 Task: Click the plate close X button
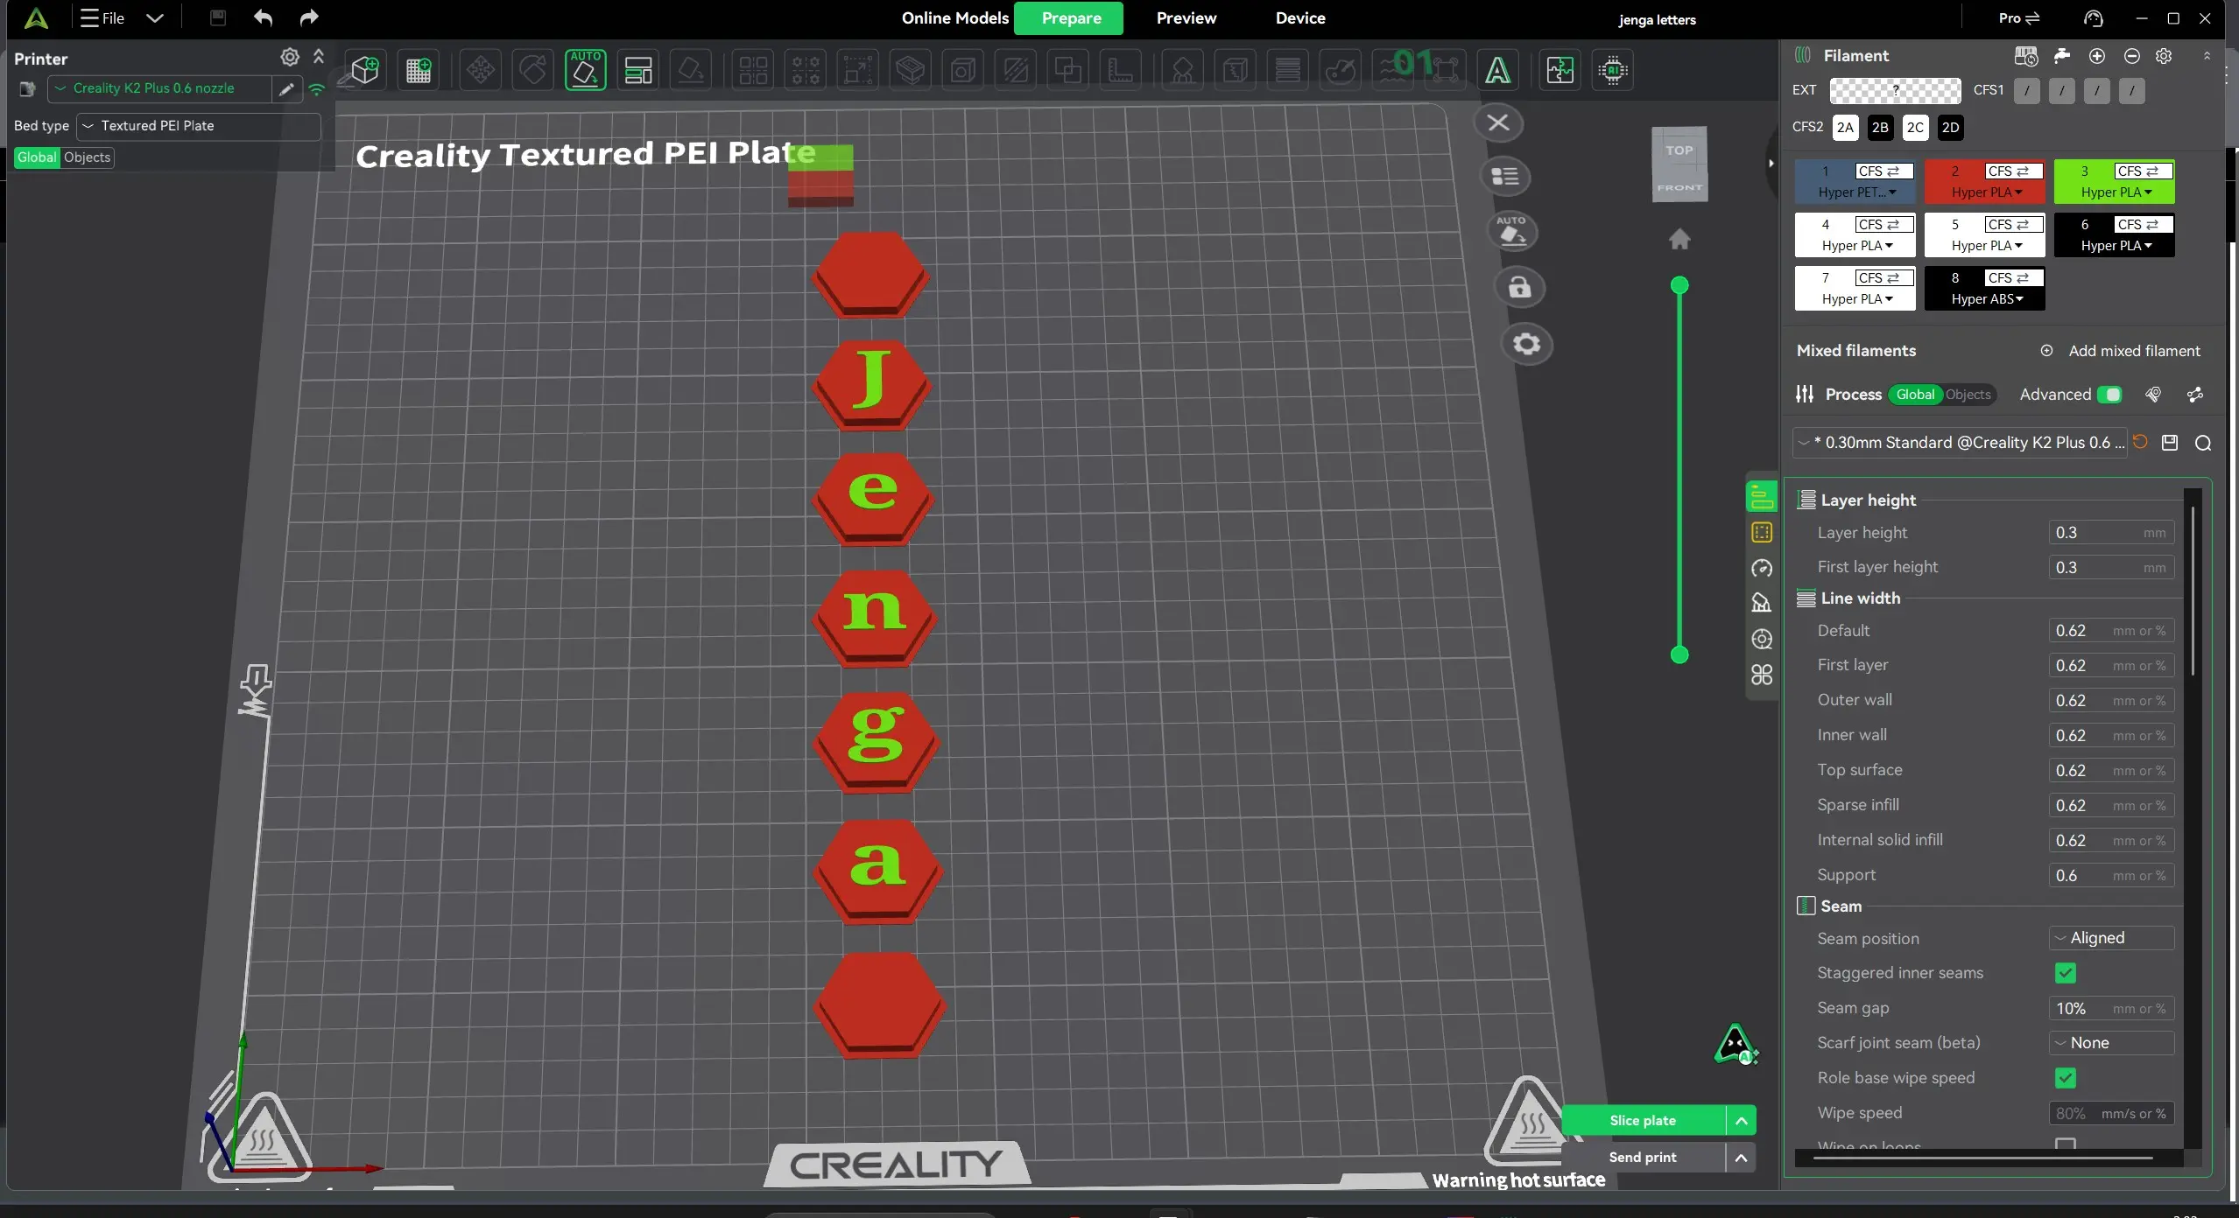point(1498,122)
